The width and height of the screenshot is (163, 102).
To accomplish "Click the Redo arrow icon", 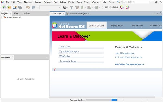I will click(x=33, y=8).
